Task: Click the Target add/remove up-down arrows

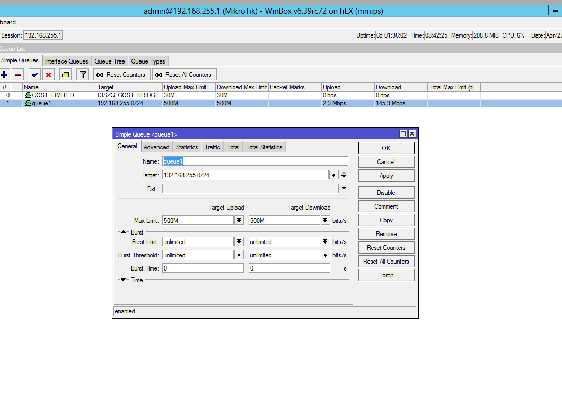Action: pos(344,175)
